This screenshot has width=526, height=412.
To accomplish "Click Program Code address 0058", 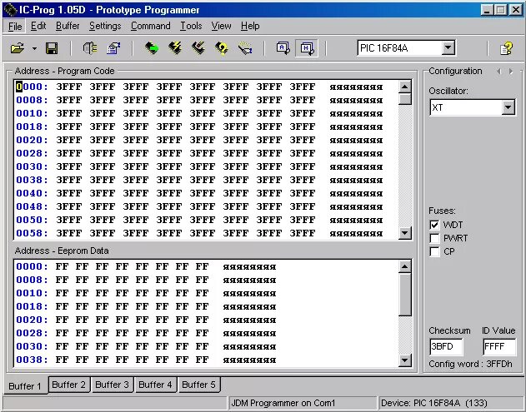I will [x=32, y=233].
